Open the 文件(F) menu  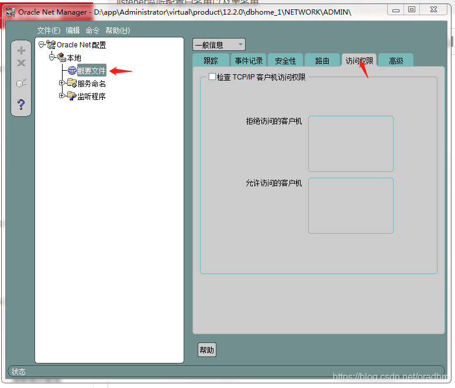pyautogui.click(x=49, y=30)
